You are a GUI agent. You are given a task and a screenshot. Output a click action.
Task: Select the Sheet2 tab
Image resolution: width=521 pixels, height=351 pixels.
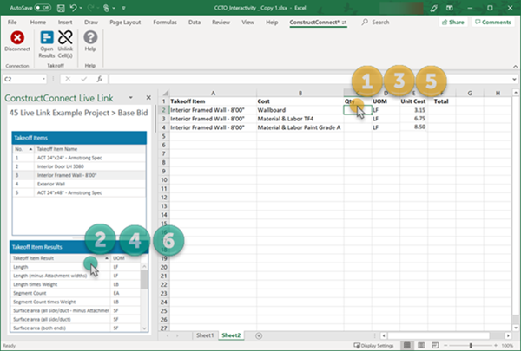coord(231,335)
